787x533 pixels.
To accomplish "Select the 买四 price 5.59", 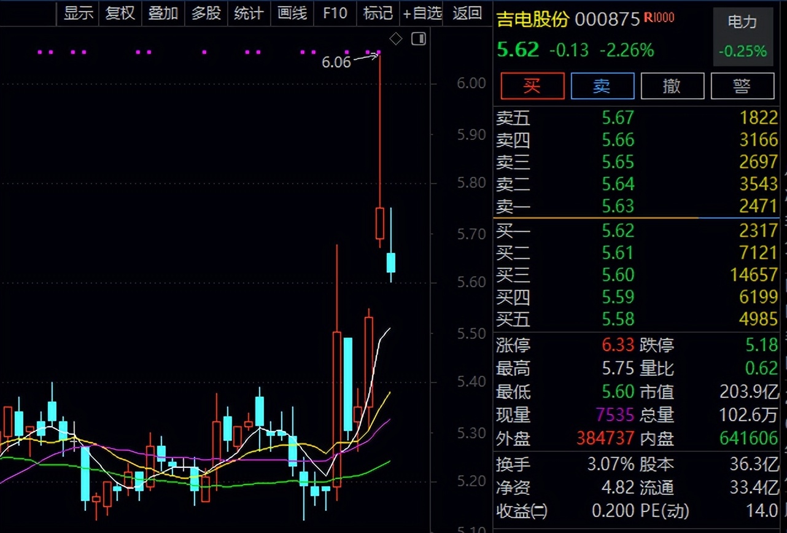I will click(618, 297).
